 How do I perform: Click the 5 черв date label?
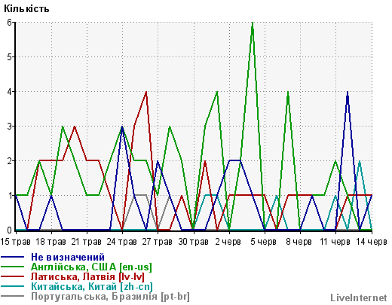pyautogui.click(x=263, y=242)
